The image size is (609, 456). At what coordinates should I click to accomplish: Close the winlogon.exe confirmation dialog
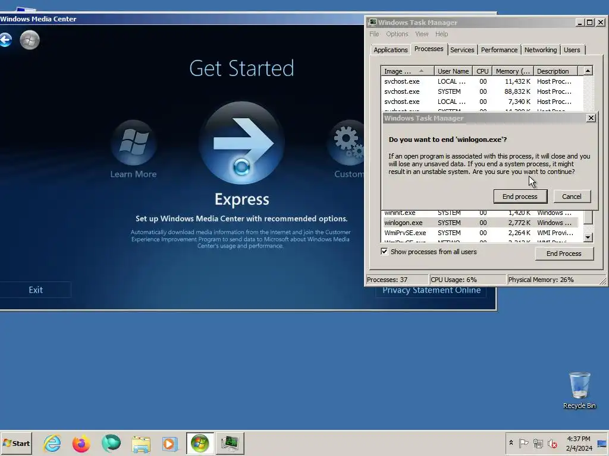[591, 118]
